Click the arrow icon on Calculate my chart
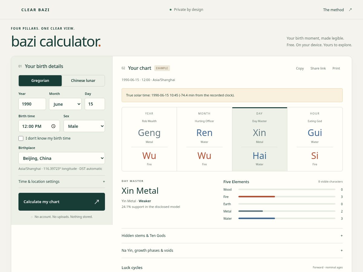This screenshot has height=272, width=363. (x=96, y=202)
